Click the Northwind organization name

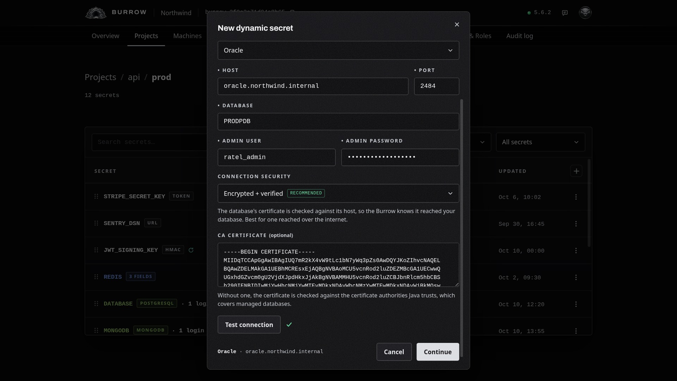click(176, 13)
